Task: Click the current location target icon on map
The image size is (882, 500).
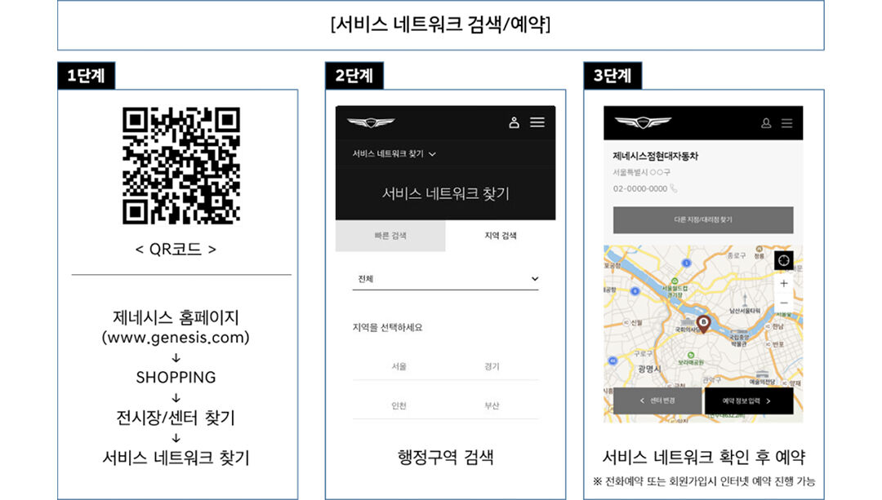Action: [x=783, y=260]
